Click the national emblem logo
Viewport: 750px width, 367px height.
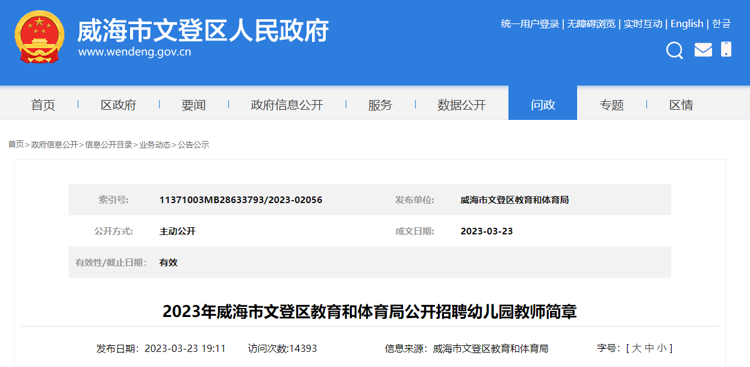click(39, 39)
